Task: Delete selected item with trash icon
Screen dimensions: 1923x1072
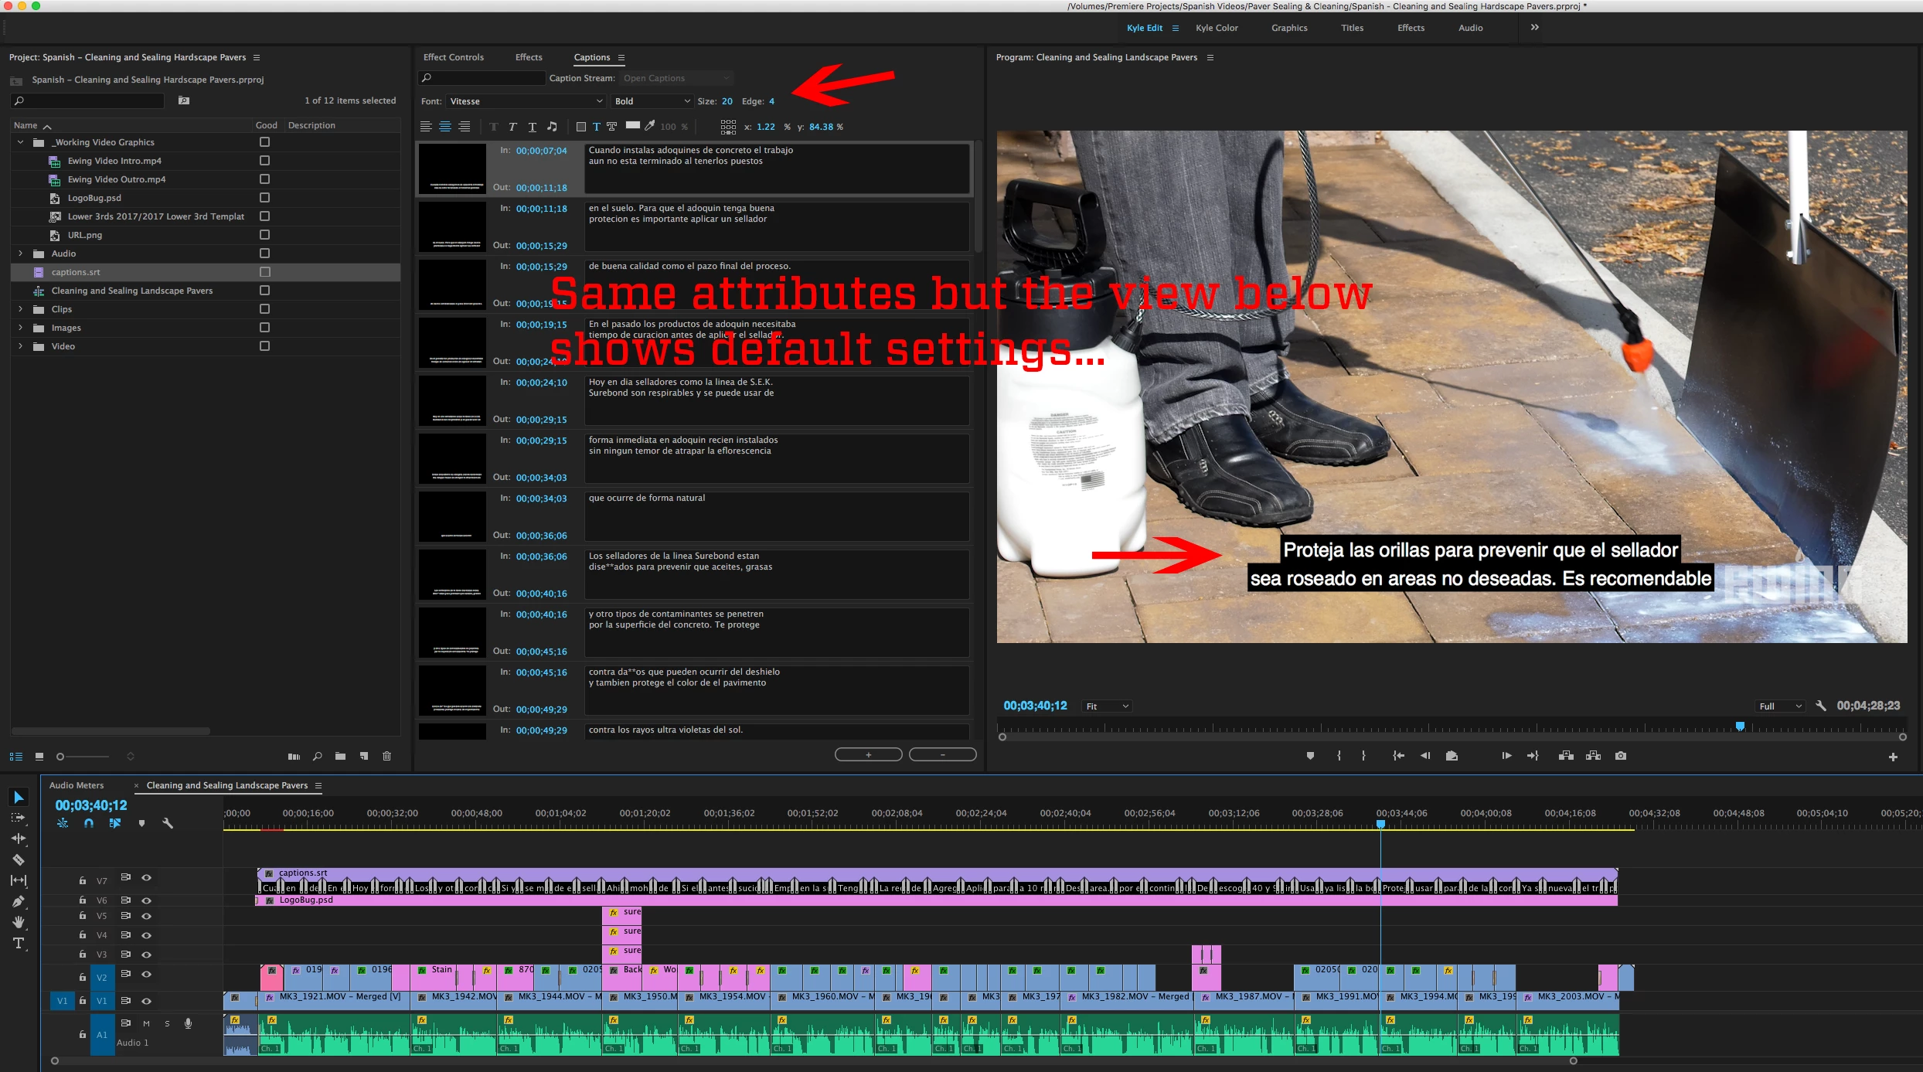Action: tap(386, 756)
